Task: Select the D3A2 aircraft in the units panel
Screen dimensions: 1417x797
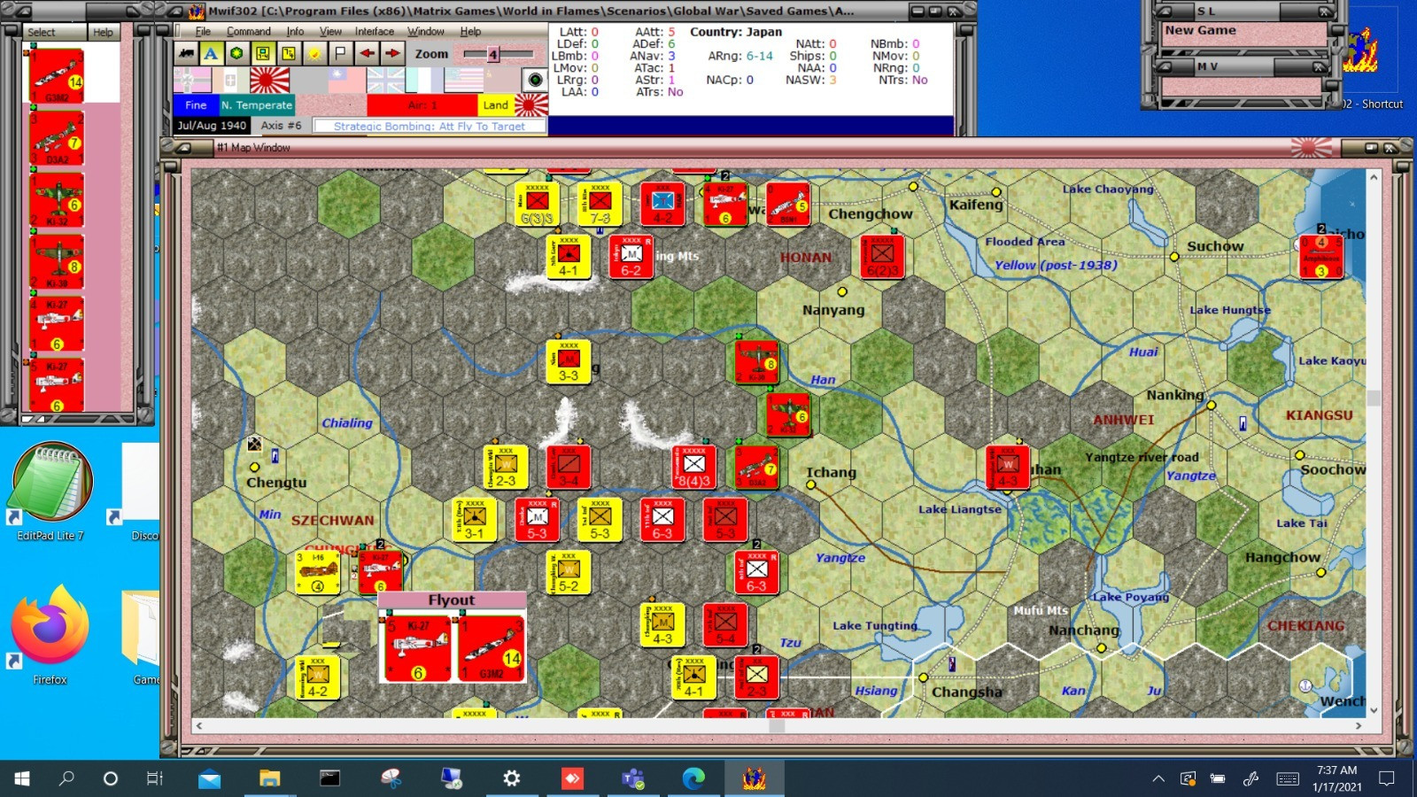Action: pos(57,137)
